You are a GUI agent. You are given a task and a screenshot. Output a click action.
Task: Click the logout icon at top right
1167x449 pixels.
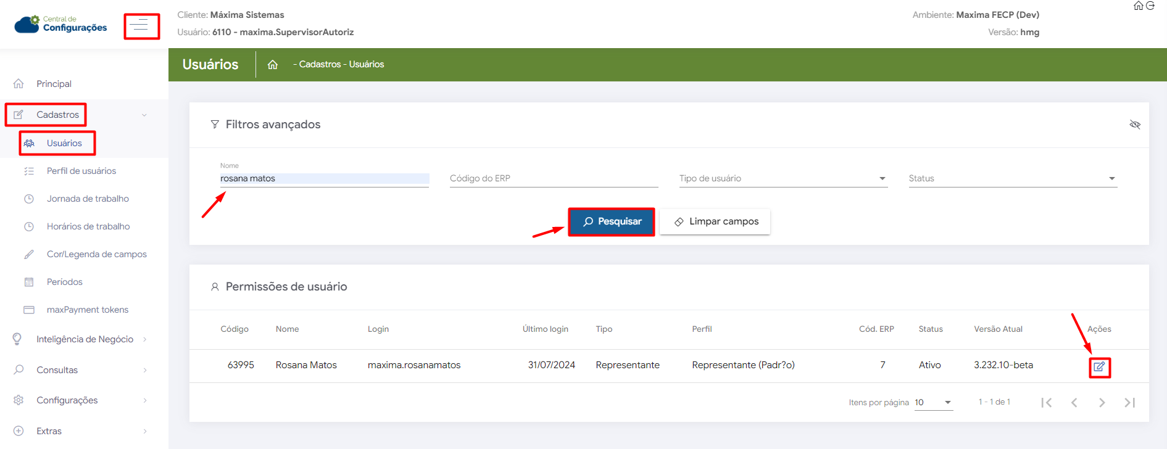click(x=1150, y=6)
